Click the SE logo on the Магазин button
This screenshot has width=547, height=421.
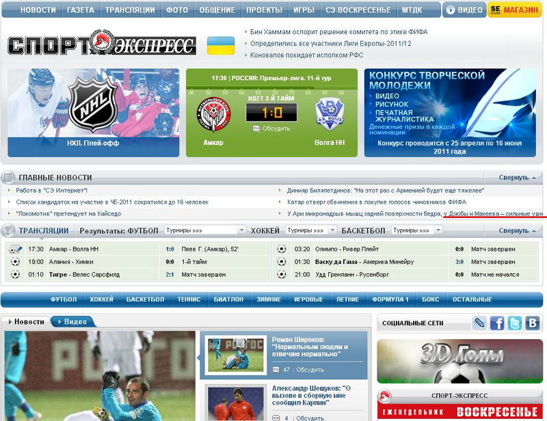click(x=495, y=10)
